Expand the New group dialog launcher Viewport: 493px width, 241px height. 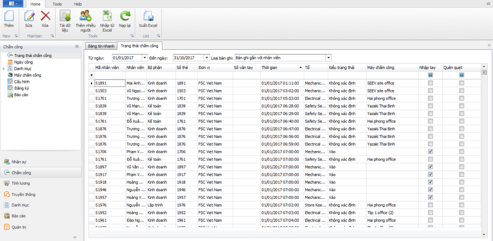point(16,36)
